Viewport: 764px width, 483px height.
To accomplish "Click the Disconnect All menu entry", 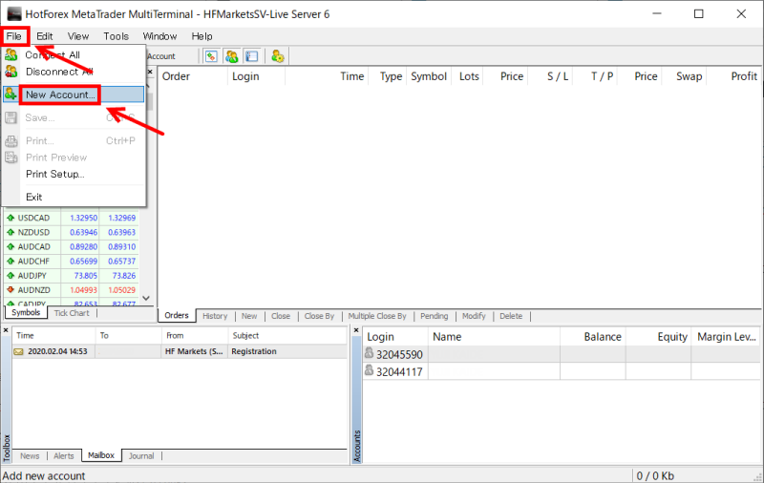I will [58, 71].
